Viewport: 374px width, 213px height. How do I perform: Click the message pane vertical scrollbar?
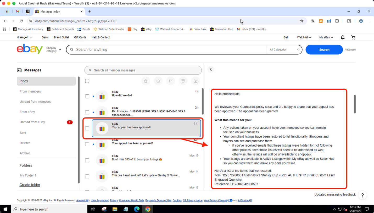tap(355, 104)
